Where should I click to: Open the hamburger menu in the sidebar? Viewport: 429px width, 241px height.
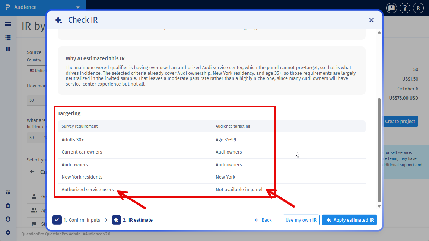tap(8, 24)
